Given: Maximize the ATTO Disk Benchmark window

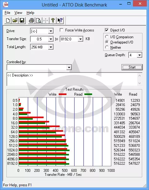Looking at the screenshot, I should (129, 4).
